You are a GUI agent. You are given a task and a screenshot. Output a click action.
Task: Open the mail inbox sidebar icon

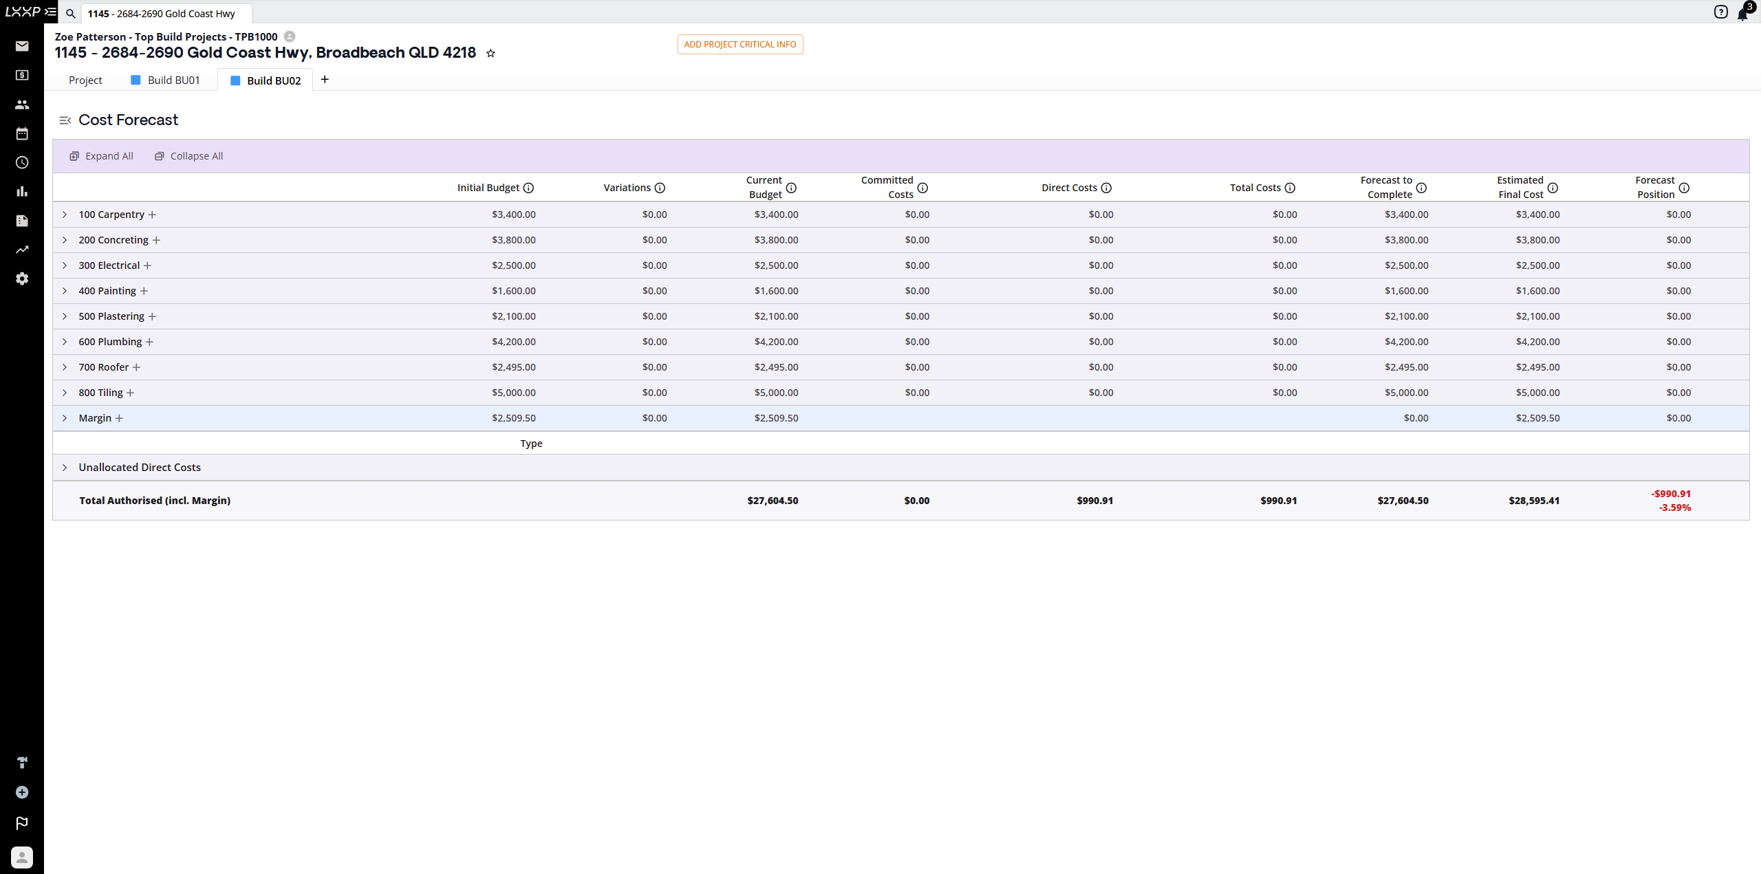(22, 46)
